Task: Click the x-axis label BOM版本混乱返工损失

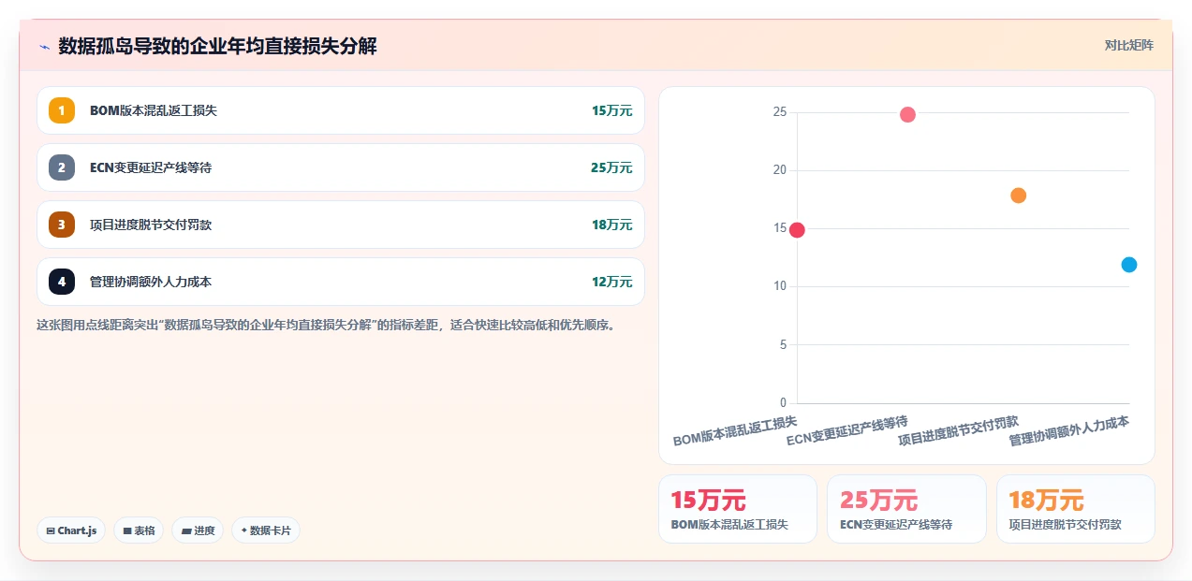Action: [x=735, y=430]
